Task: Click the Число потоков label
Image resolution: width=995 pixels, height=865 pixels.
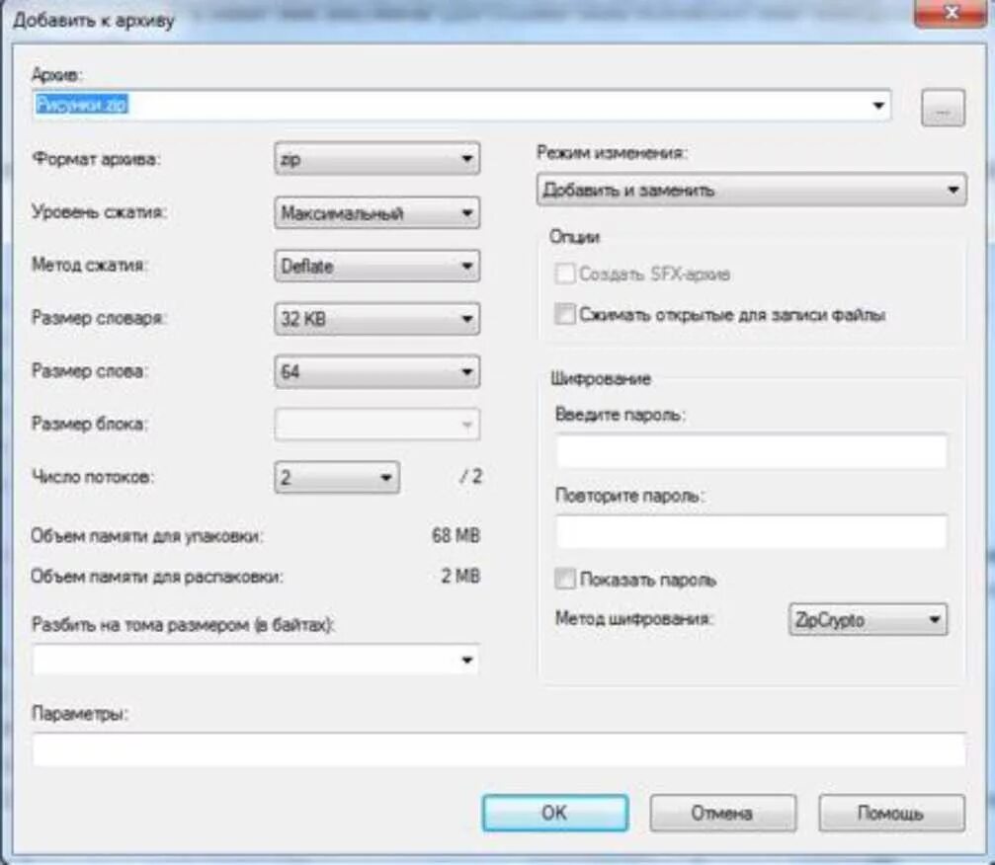Action: [x=93, y=476]
